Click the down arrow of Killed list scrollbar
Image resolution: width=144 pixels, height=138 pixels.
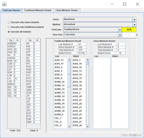coord(87,126)
